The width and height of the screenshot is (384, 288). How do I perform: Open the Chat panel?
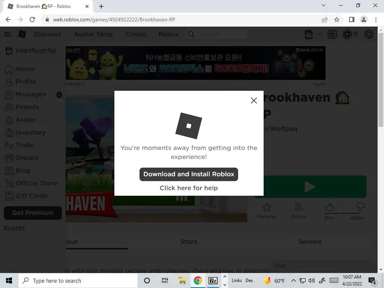point(321,266)
